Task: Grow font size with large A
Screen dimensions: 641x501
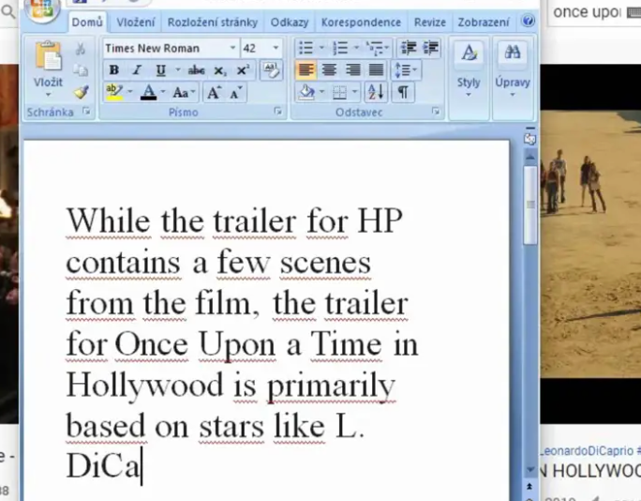Action: (213, 93)
